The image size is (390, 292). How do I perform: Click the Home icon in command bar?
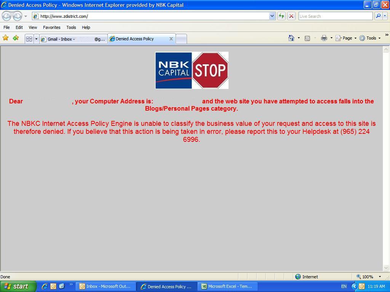[291, 38]
